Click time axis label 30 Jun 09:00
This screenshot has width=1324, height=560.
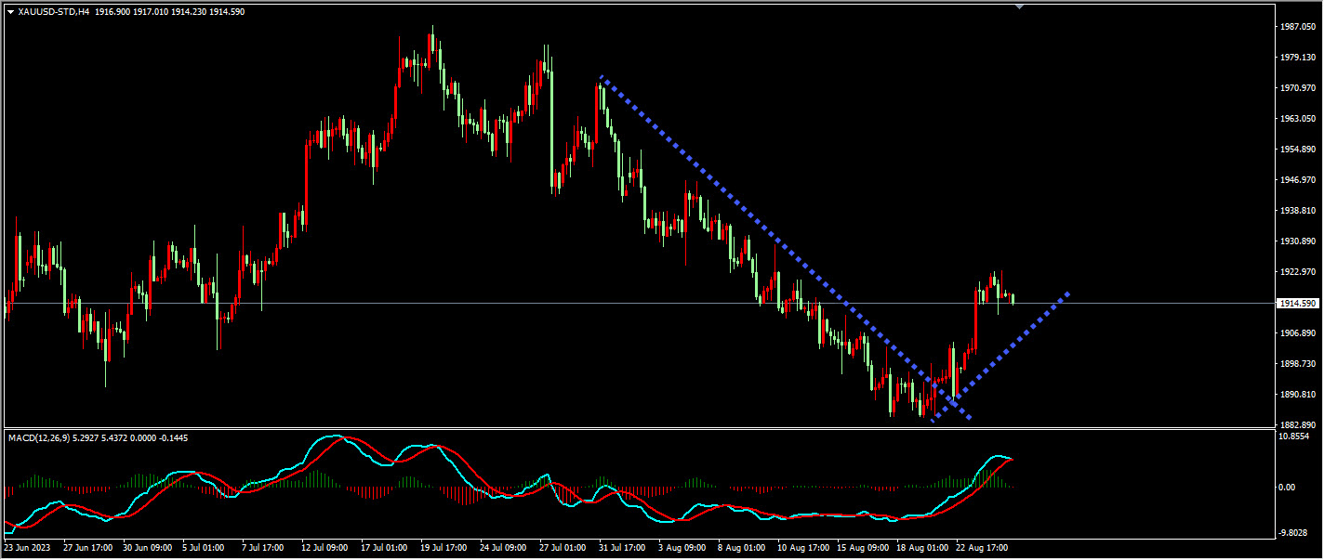click(x=149, y=548)
